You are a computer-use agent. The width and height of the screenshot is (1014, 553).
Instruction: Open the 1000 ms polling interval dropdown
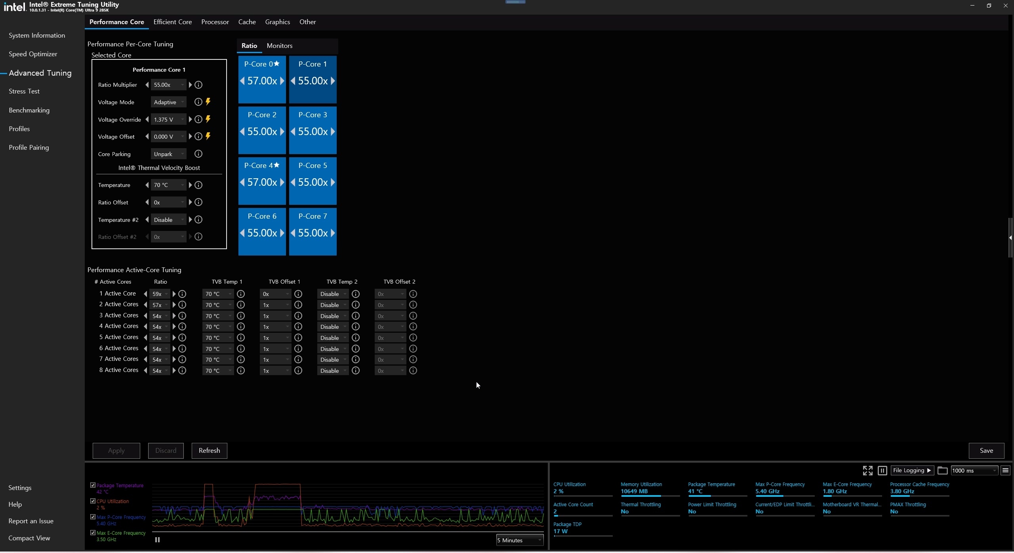point(974,471)
